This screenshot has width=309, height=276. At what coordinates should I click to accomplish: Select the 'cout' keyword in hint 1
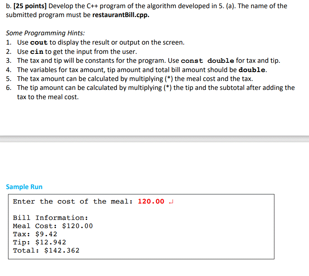click(x=39, y=42)
